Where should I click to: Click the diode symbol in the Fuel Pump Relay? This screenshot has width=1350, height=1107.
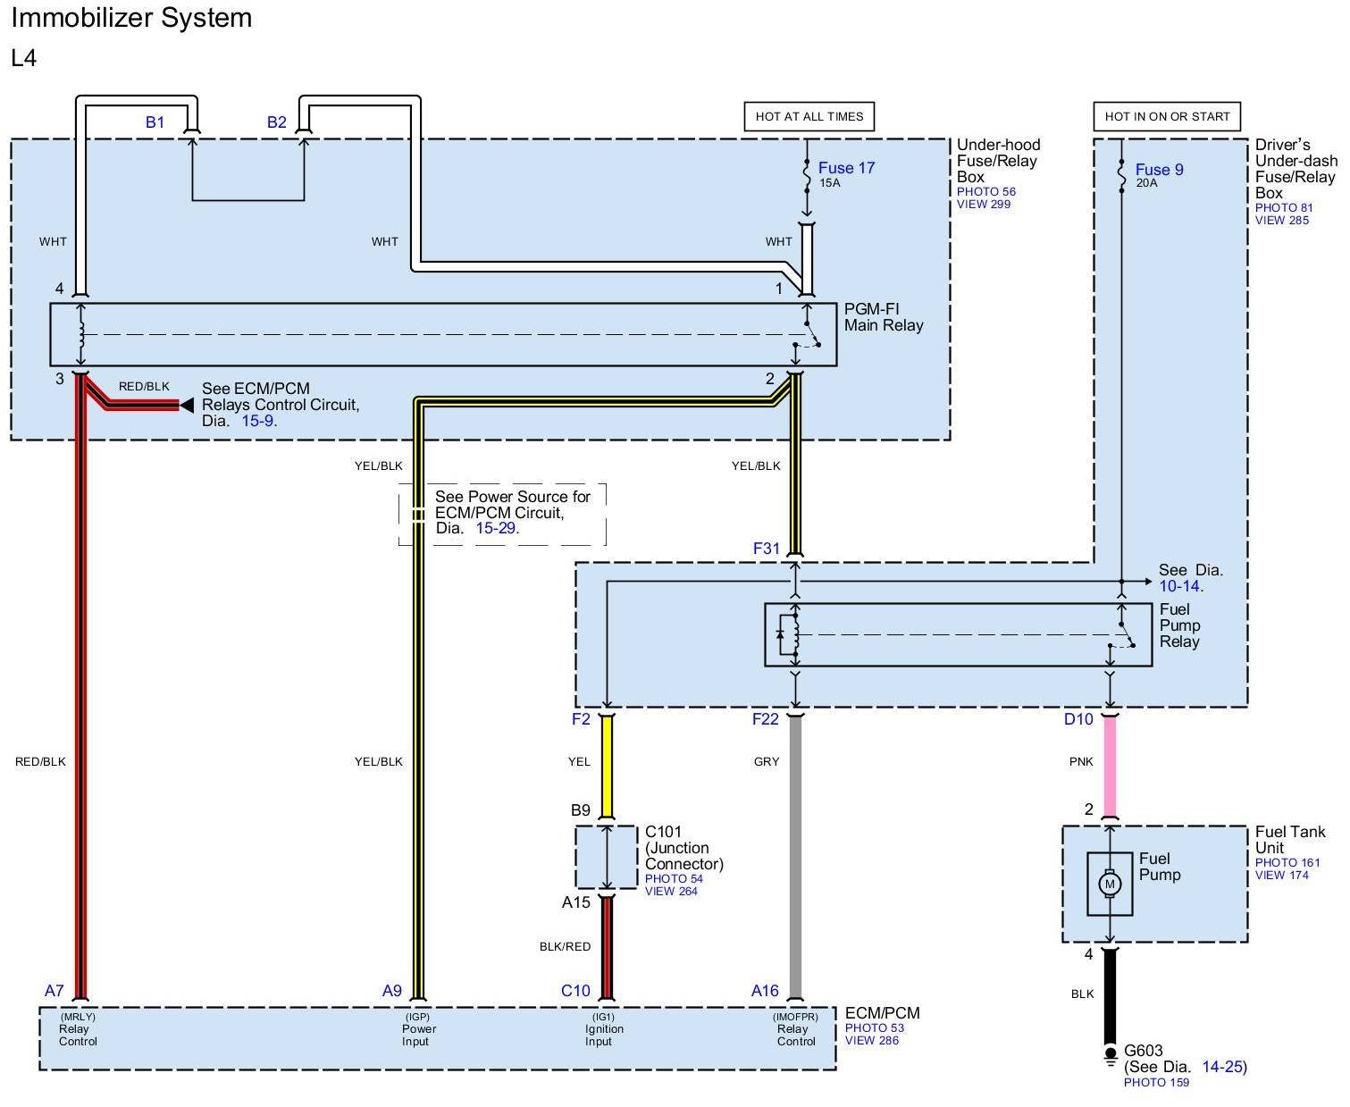click(x=780, y=635)
